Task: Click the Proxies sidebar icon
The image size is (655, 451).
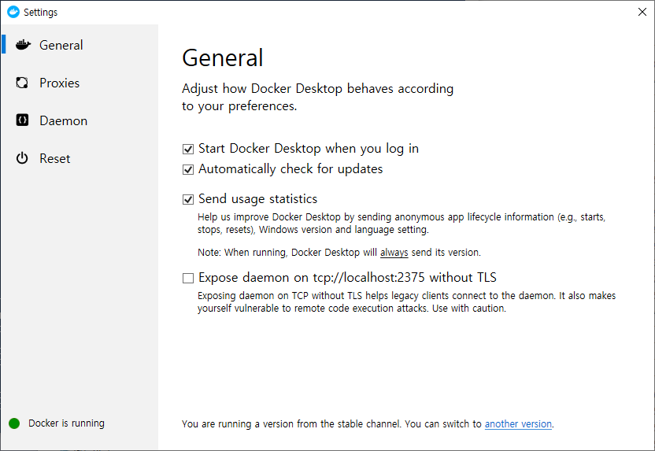Action: tap(22, 83)
